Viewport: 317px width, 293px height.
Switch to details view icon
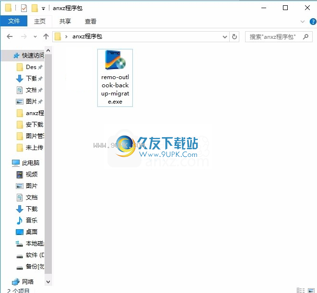point(301,290)
